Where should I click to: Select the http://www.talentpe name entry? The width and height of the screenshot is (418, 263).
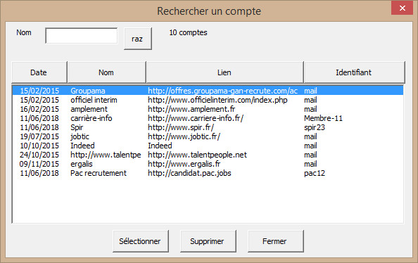[106, 155]
